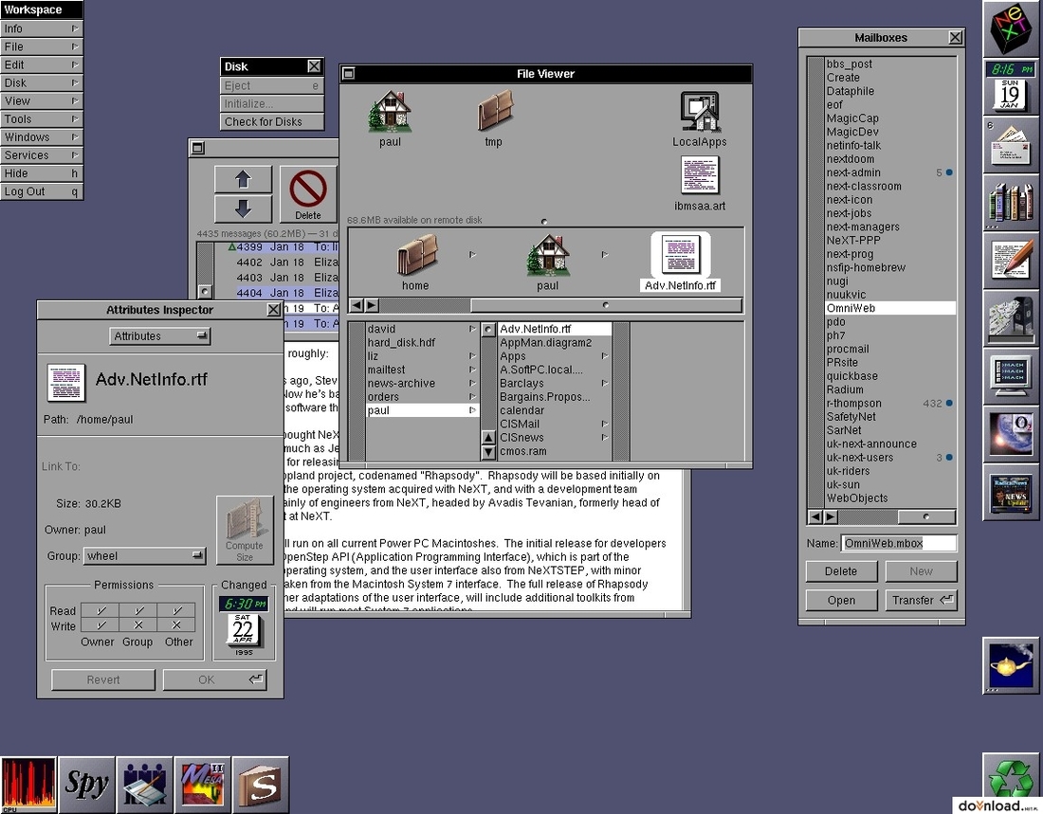Select hard_disk.hdf in the browser
Screen dimensions: 1043x814
pyautogui.click(x=422, y=342)
